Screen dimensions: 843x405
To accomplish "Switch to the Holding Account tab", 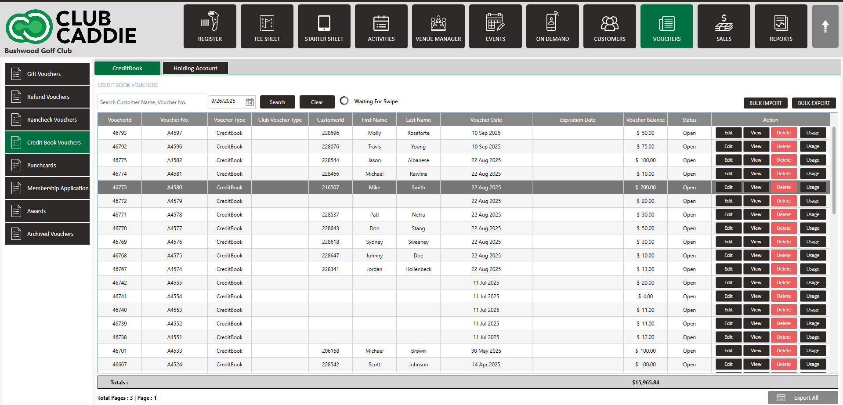I will (x=195, y=68).
